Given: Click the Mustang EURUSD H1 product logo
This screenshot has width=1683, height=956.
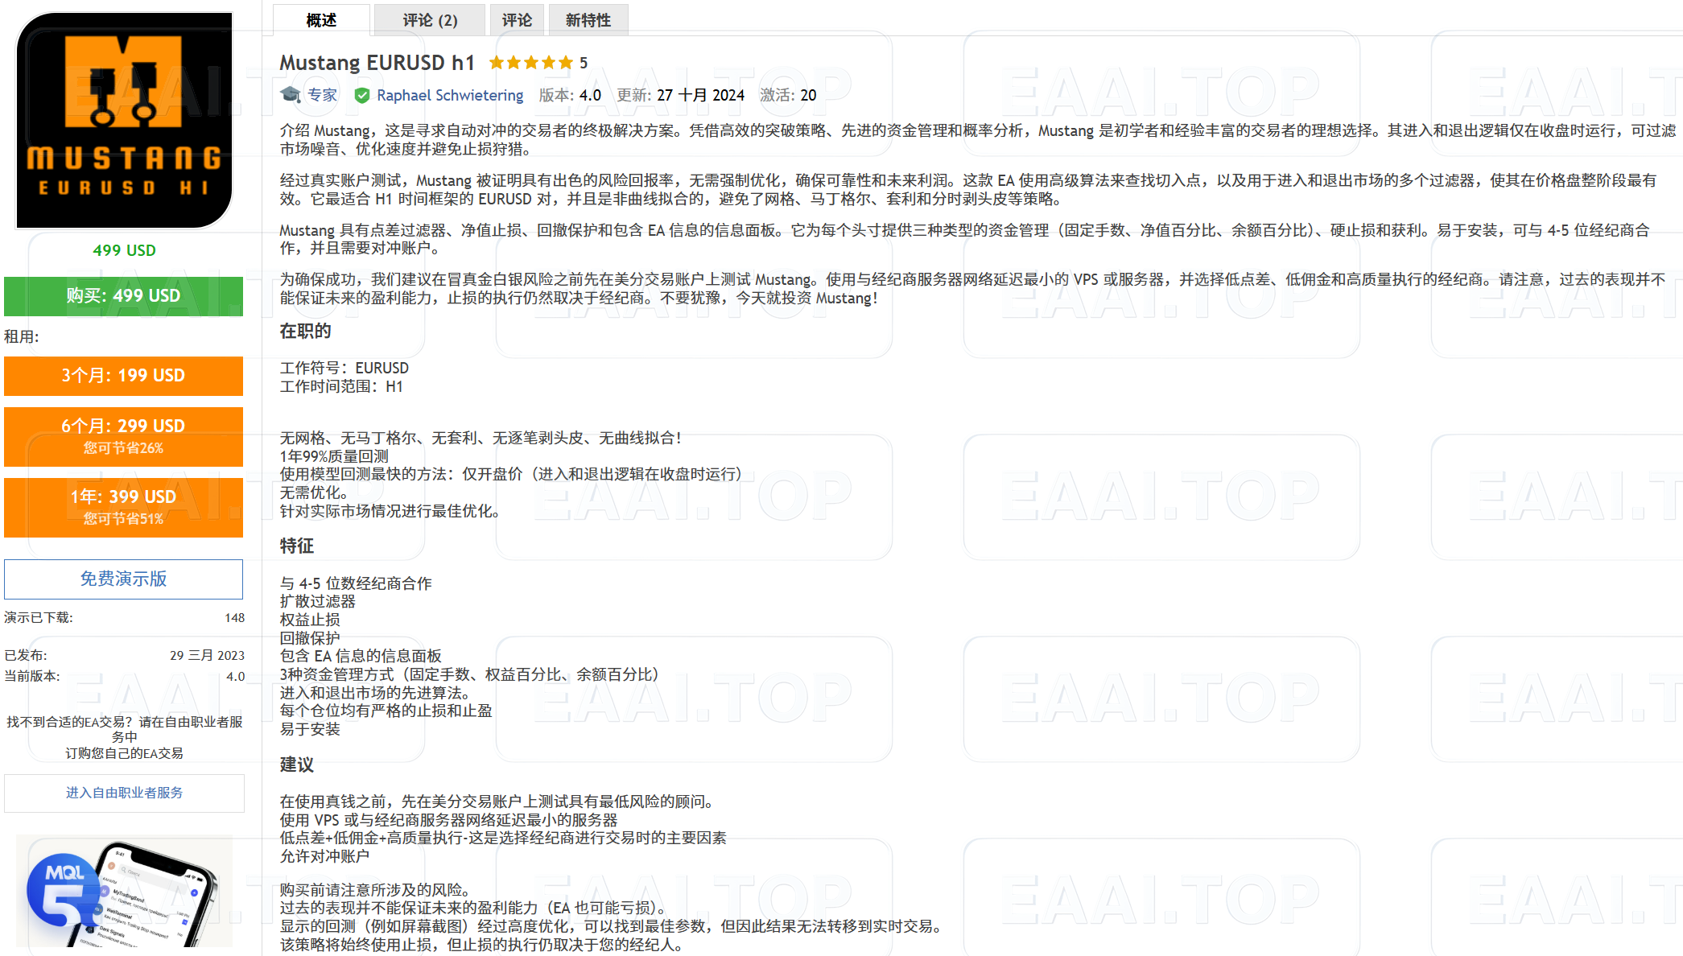Looking at the screenshot, I should pyautogui.click(x=125, y=121).
